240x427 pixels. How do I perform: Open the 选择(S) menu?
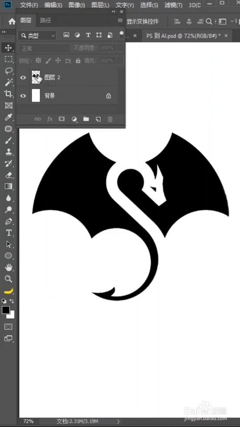[149, 5]
